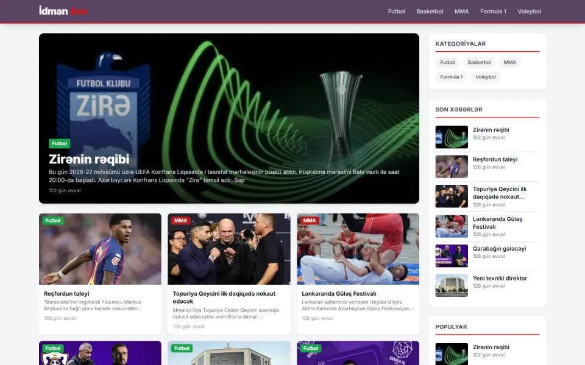Screen dimensions: 585x365
Task: Open Basketbol in the top navigation
Action: (x=430, y=12)
